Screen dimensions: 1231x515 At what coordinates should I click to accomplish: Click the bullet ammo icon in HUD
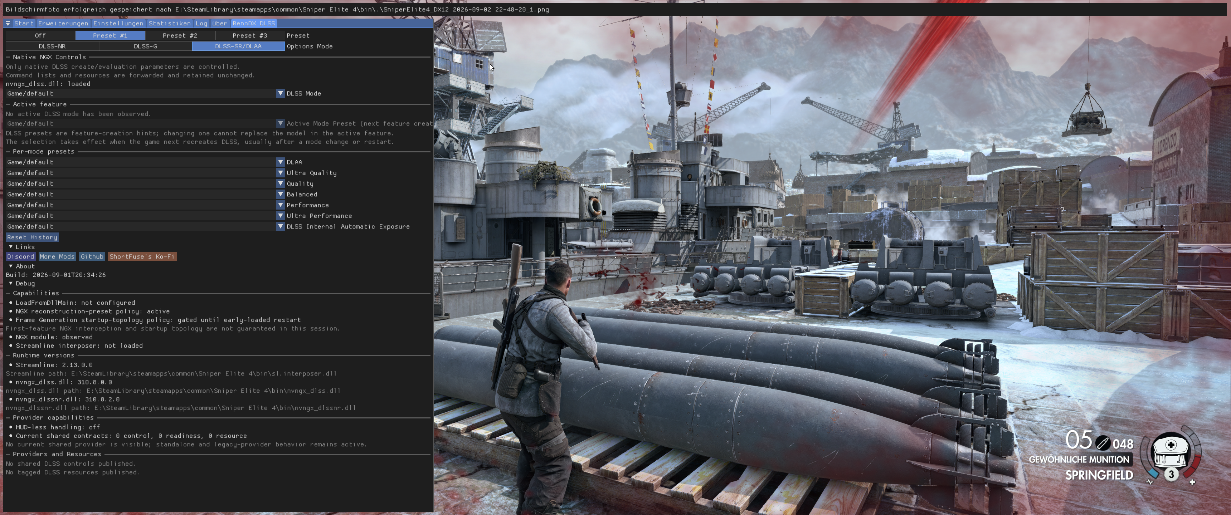point(1103,443)
